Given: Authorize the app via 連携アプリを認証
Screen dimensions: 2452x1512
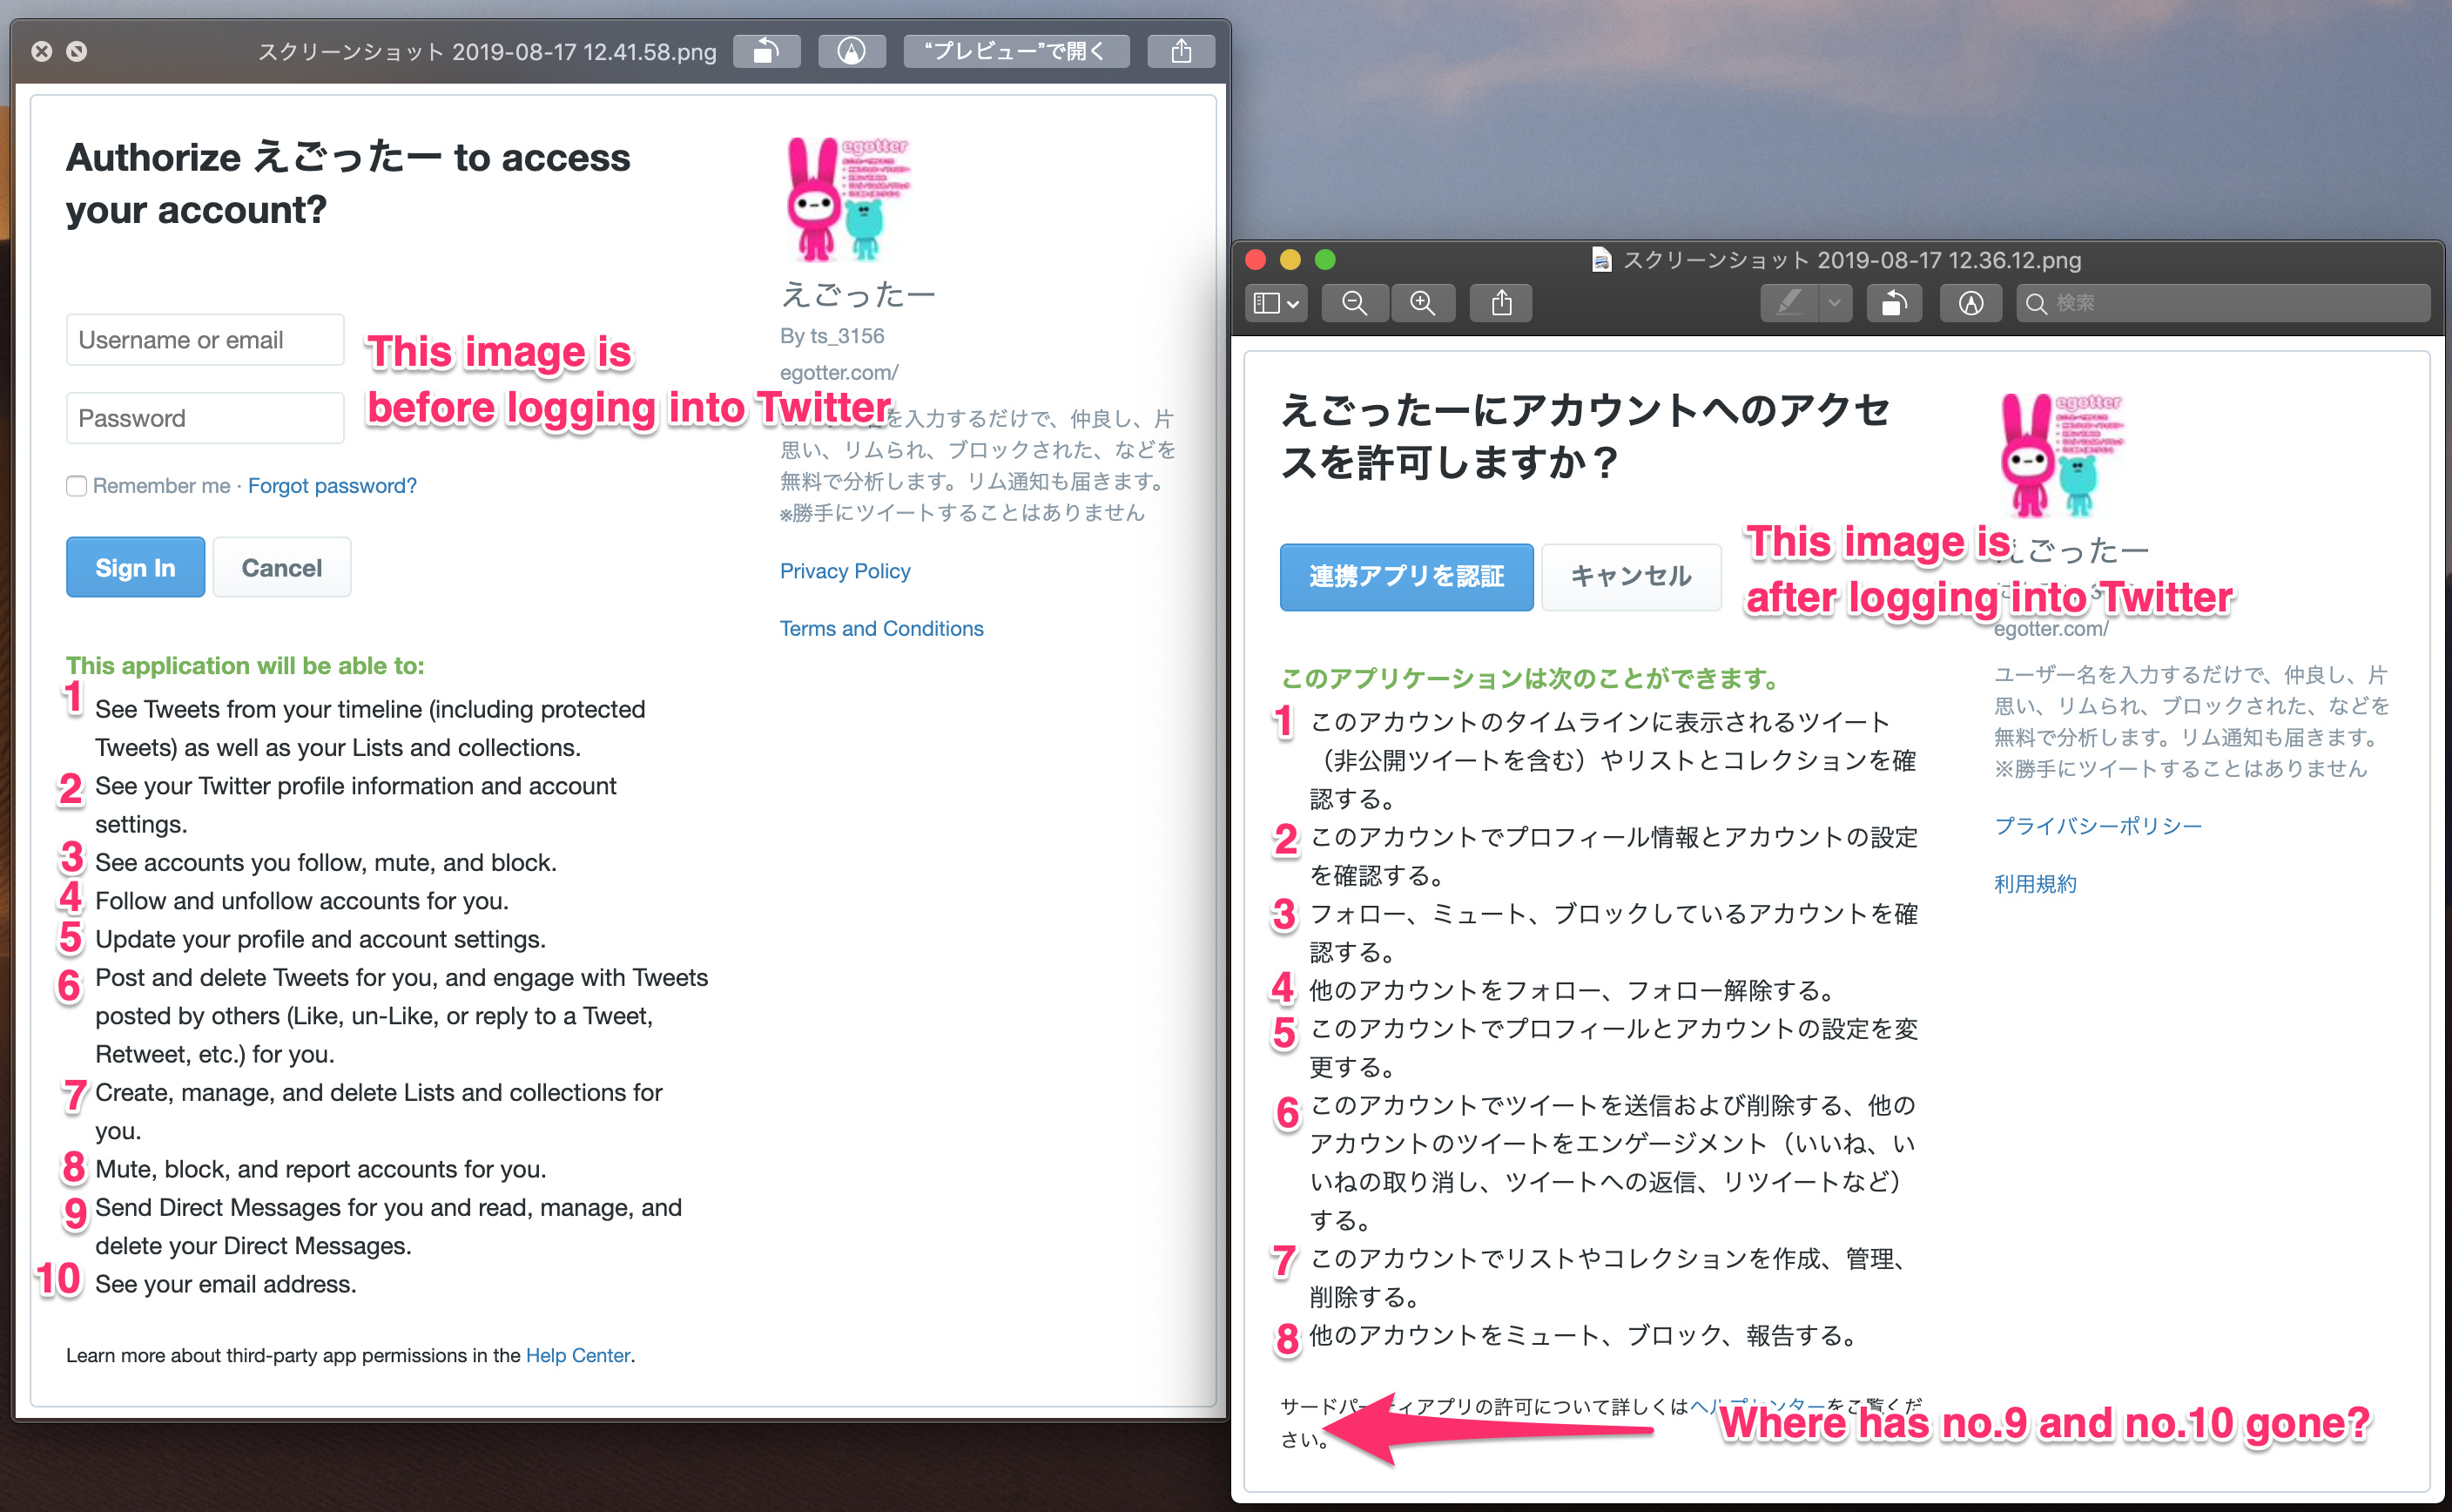Looking at the screenshot, I should click(1405, 577).
